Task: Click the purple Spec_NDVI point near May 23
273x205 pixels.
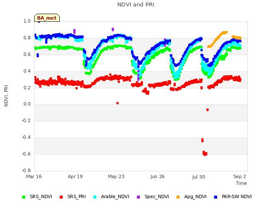Action: [113, 29]
